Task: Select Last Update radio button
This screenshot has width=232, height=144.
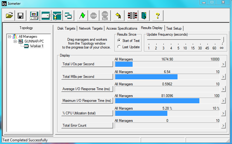Action: pyautogui.click(x=119, y=47)
